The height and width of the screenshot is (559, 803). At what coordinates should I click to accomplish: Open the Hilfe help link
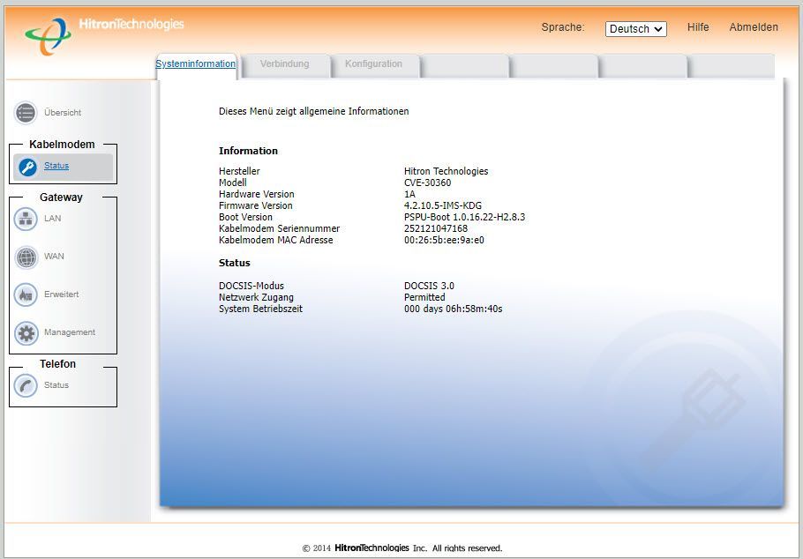pyautogui.click(x=698, y=27)
